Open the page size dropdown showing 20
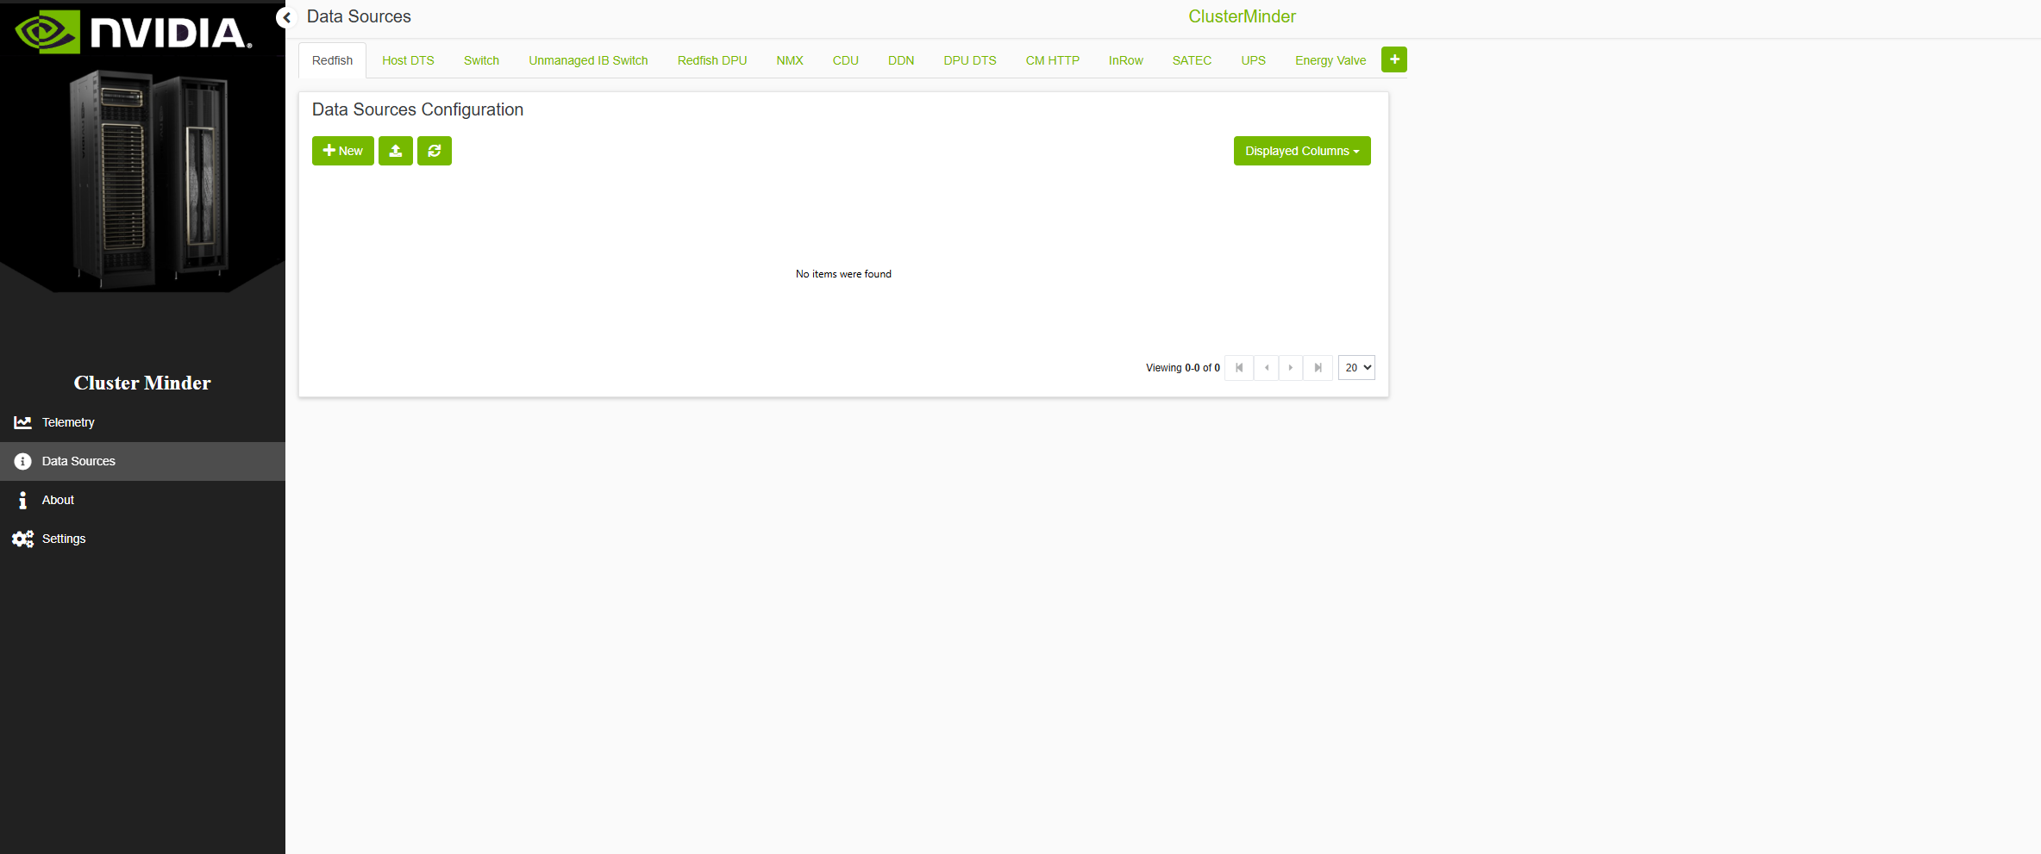The width and height of the screenshot is (2041, 854). pos(1356,368)
